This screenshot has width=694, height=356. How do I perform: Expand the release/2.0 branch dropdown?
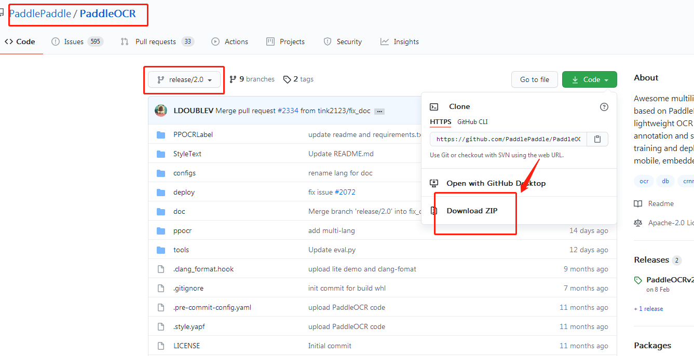coord(184,79)
